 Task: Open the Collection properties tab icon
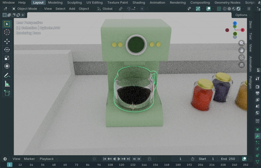pyautogui.click(x=257, y=121)
